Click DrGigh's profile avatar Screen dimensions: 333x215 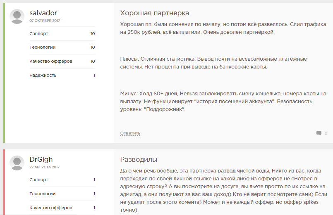(x=17, y=163)
